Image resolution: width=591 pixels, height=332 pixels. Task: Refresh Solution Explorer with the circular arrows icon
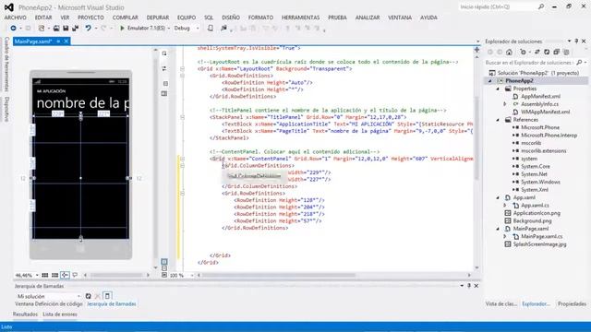coord(547,52)
